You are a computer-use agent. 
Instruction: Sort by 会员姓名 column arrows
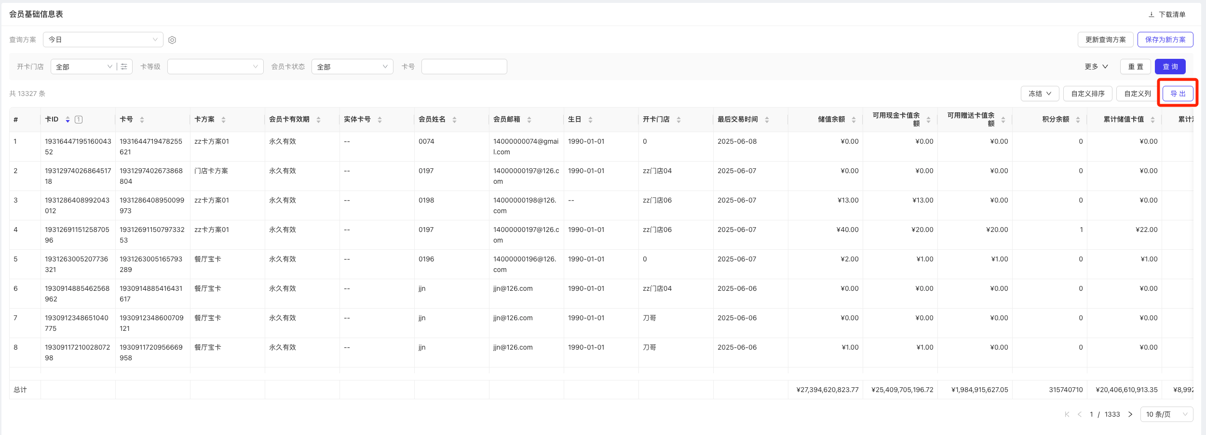[454, 120]
